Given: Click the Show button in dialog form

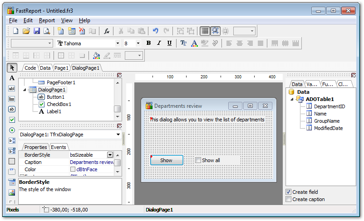Looking at the screenshot, I should coord(167,160).
